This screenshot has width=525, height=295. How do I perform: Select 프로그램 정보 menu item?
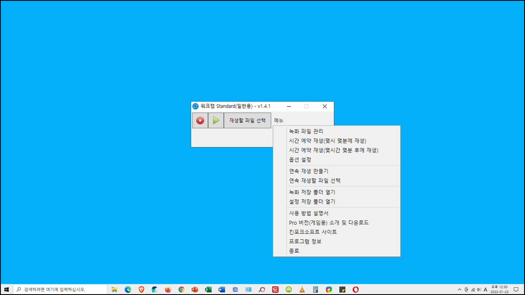click(336, 241)
